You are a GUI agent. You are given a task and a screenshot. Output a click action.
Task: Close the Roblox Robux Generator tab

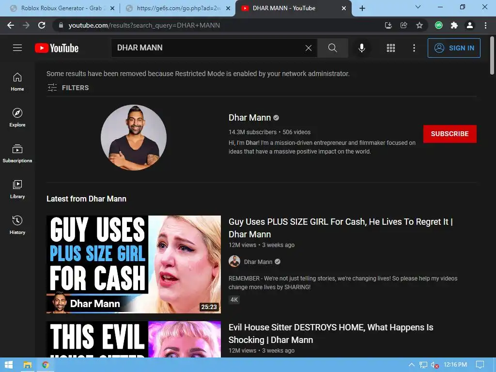112,9
